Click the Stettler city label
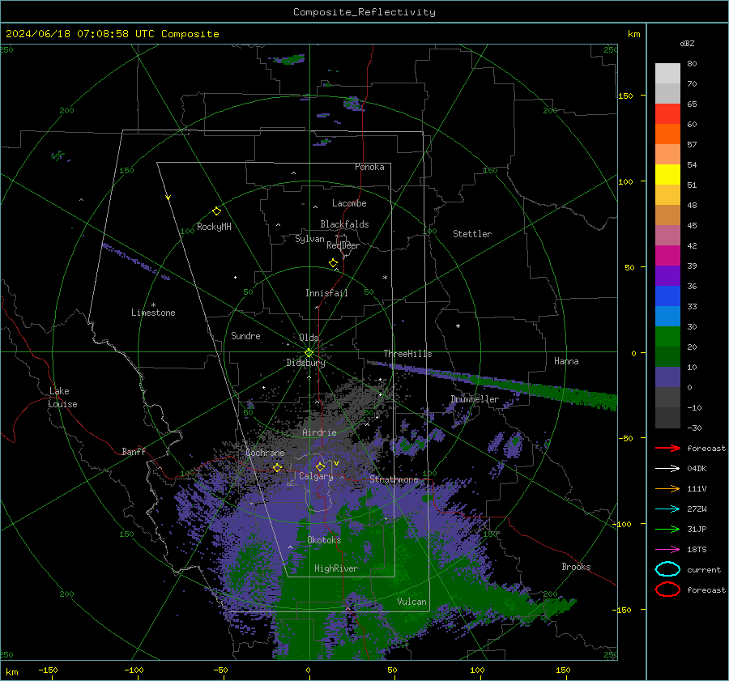The image size is (729, 681). (x=472, y=234)
